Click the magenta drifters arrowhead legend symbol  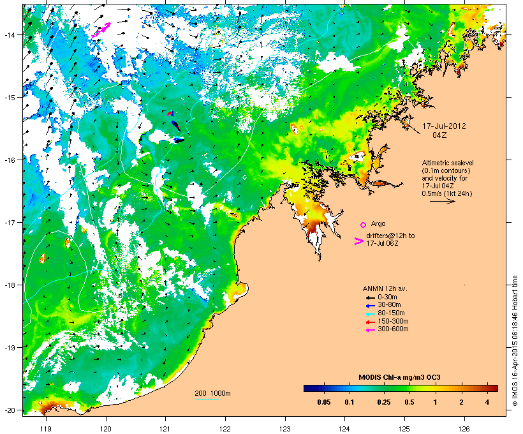358,241
